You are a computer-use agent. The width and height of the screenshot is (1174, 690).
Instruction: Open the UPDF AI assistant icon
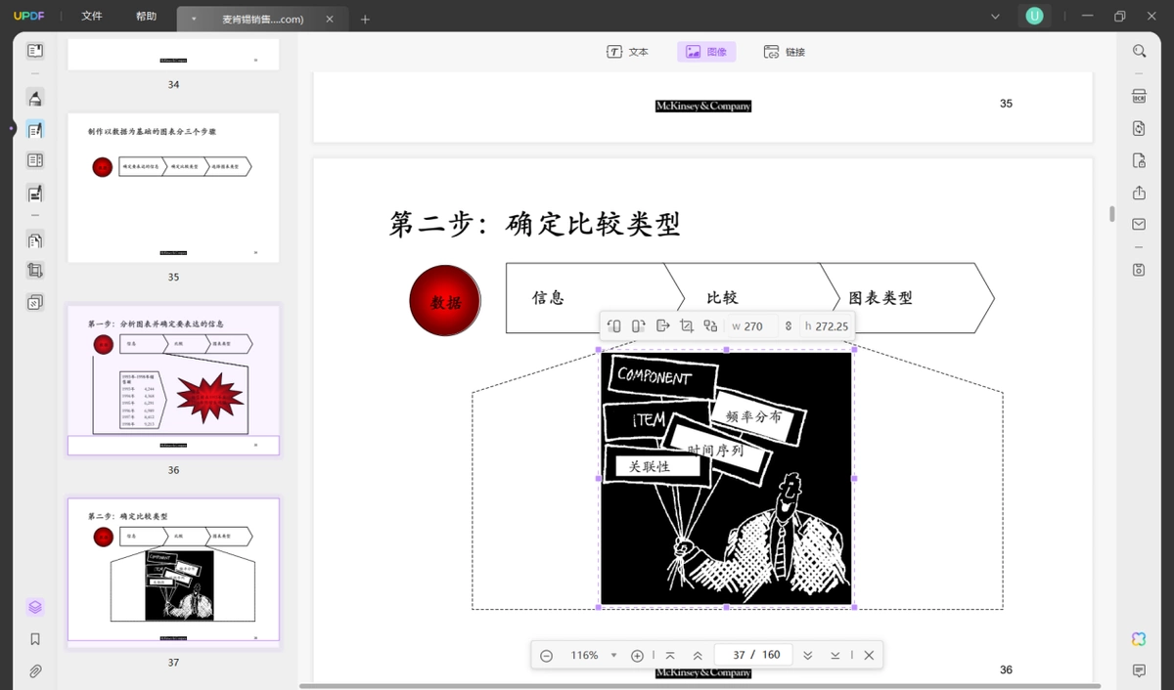coord(1139,638)
